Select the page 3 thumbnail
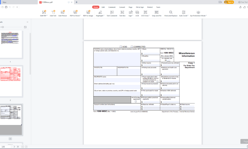Viewport: 248px width, 149px height. point(11,120)
